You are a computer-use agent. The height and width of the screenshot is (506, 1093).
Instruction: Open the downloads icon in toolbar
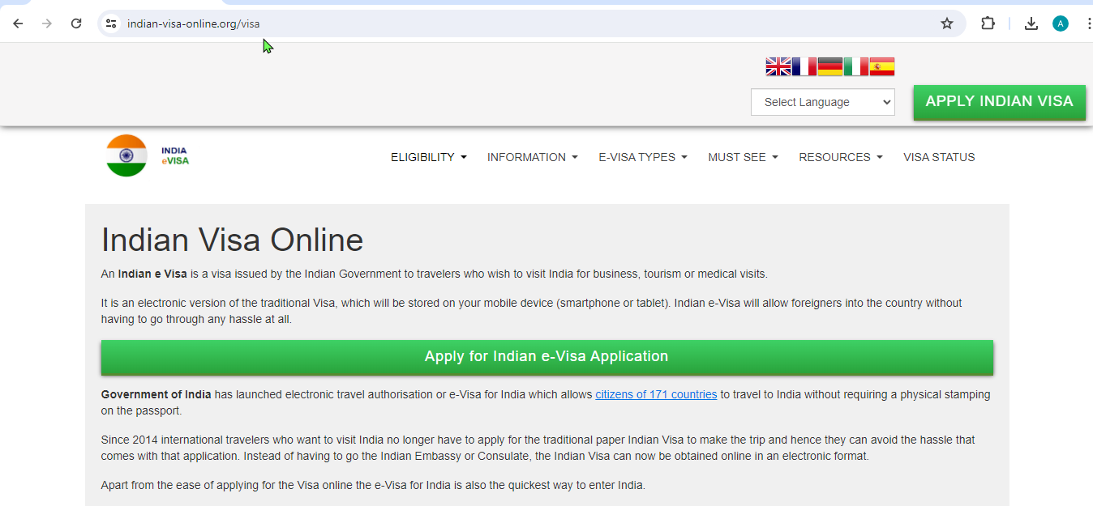coord(1031,23)
